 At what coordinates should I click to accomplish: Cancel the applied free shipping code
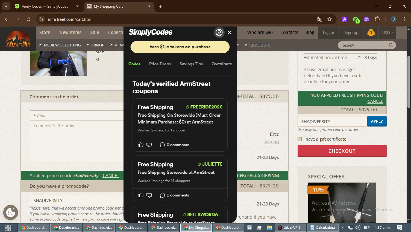(x=375, y=101)
